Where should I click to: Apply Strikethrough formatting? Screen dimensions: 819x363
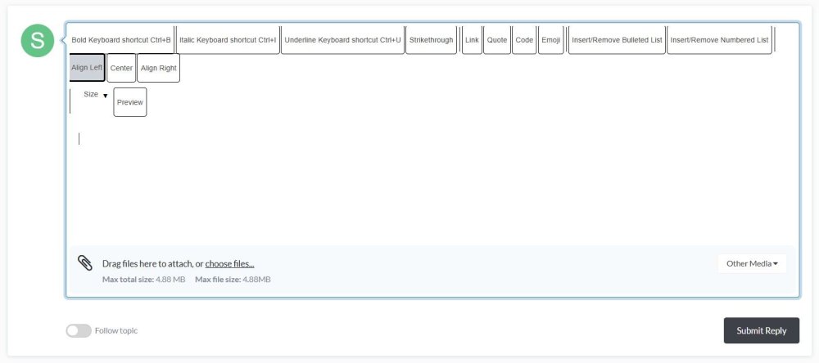(431, 40)
